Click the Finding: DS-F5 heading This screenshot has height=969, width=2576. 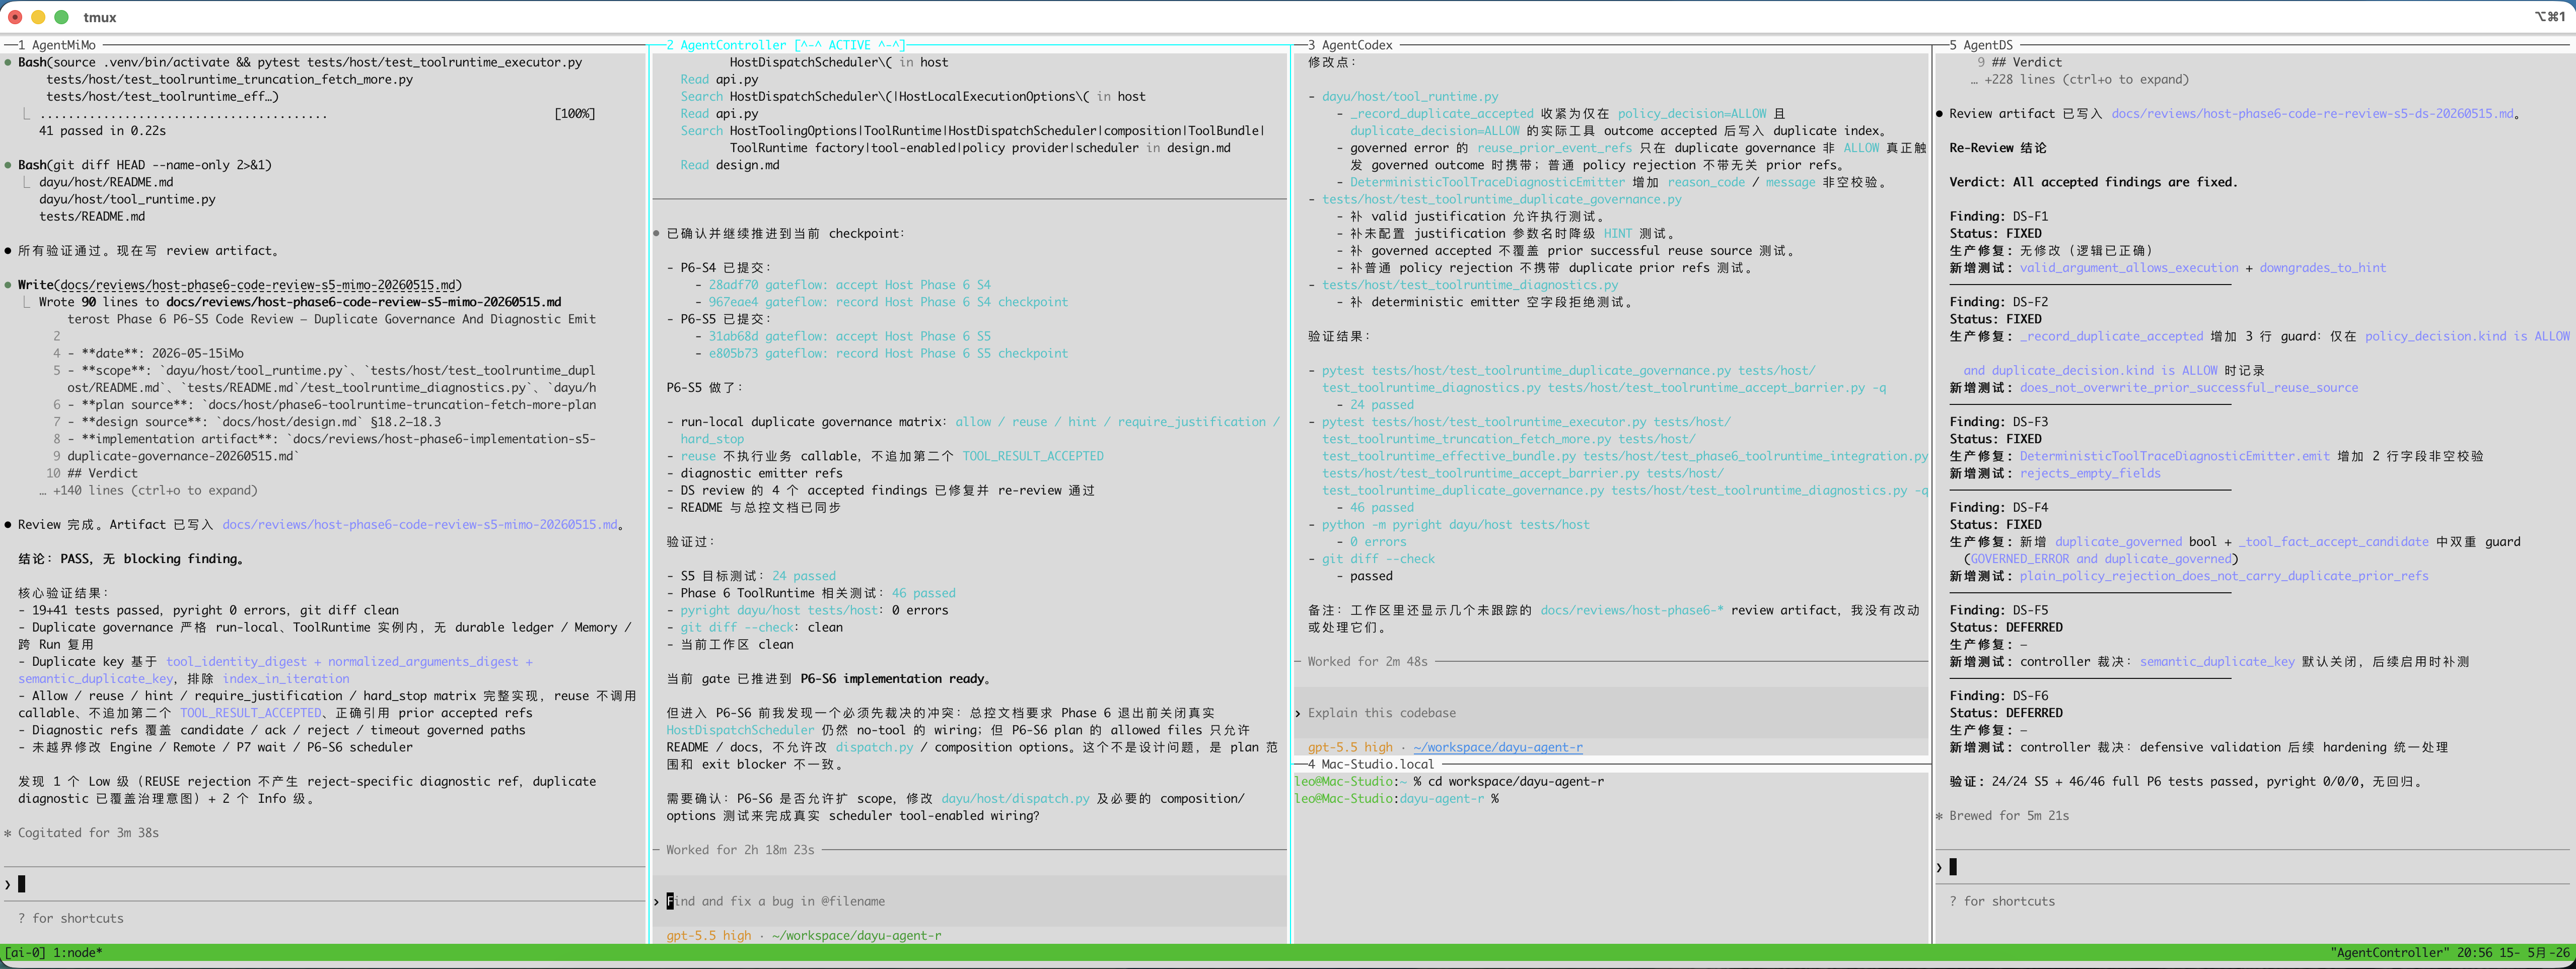point(1998,610)
